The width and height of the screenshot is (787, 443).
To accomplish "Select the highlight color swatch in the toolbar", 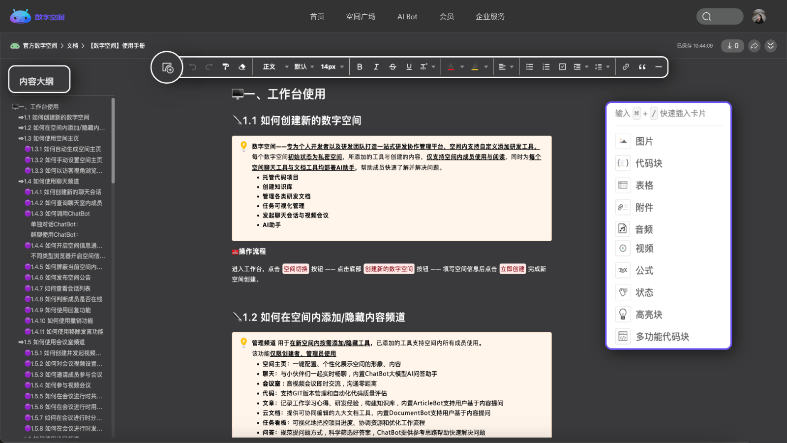I will 474,66.
